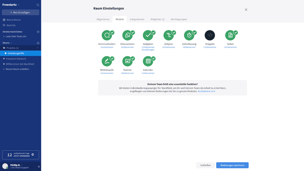Click the Snippets module icon
304x171 pixels.
click(210, 35)
